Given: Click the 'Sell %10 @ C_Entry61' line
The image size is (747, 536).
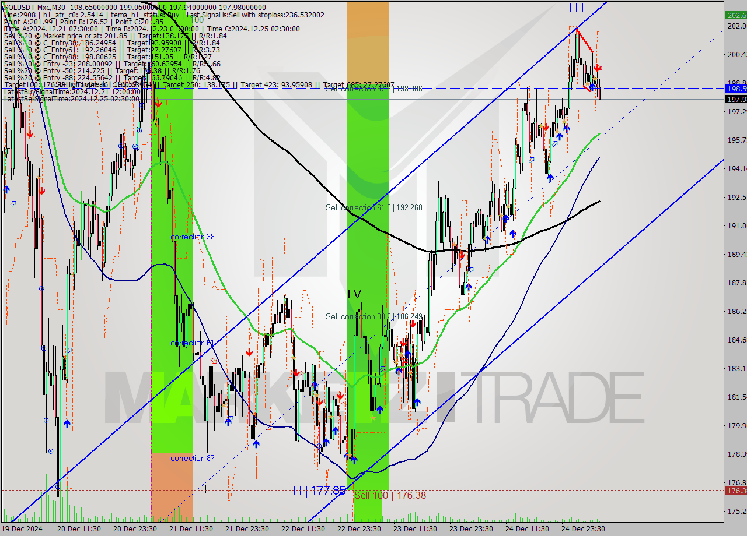Looking at the screenshot, I should coord(112,50).
